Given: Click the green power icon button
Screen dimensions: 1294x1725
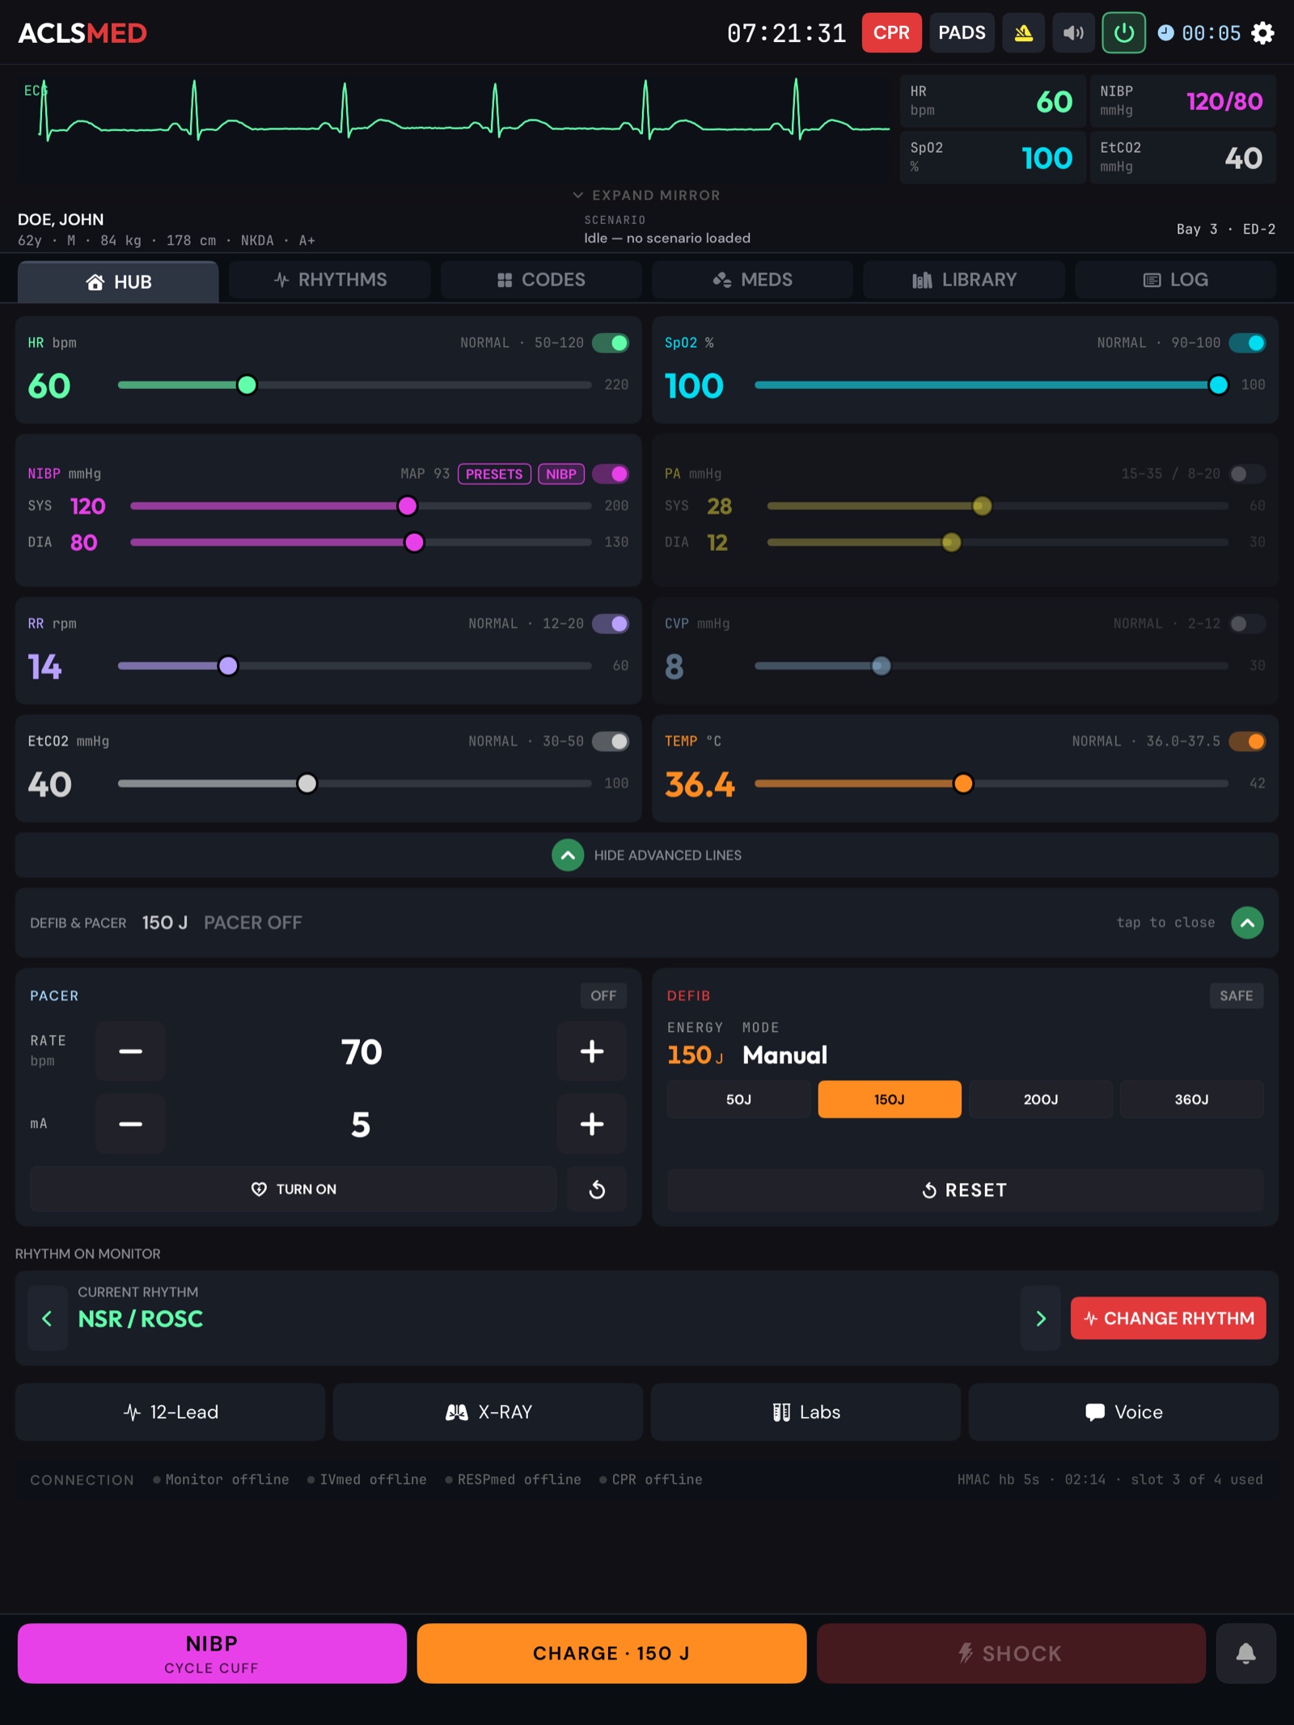Looking at the screenshot, I should (x=1123, y=33).
